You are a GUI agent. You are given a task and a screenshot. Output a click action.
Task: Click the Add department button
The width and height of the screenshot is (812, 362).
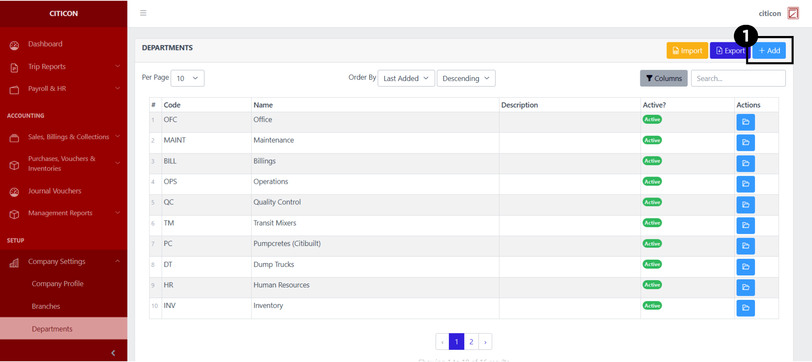(769, 51)
